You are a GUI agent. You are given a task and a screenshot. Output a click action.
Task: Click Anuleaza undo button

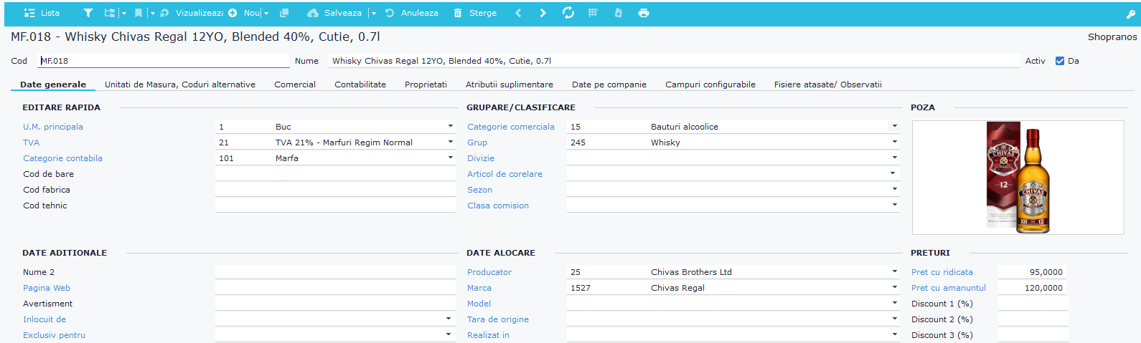tap(412, 13)
